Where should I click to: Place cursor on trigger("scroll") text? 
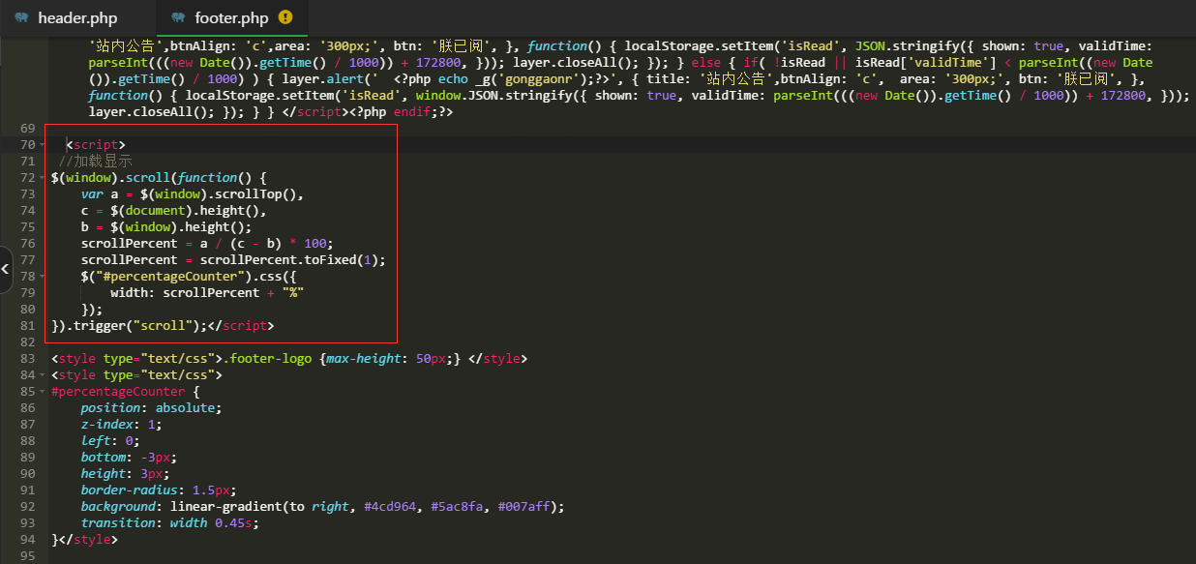(x=135, y=326)
